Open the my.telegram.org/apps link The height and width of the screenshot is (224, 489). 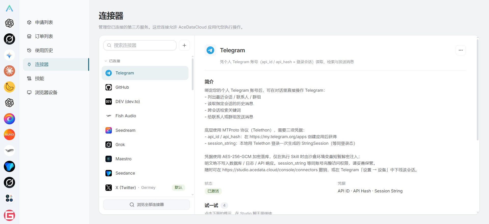point(278,137)
